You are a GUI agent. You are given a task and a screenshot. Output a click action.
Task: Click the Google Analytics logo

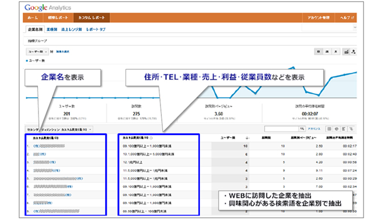[48, 7]
